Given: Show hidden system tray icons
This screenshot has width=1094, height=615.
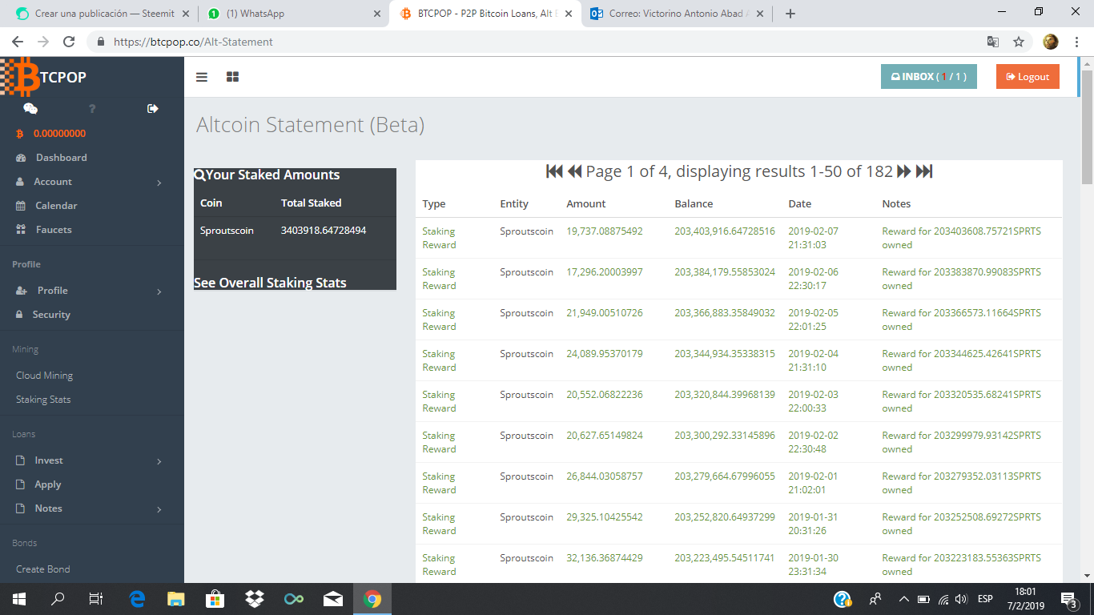Looking at the screenshot, I should coord(903,599).
